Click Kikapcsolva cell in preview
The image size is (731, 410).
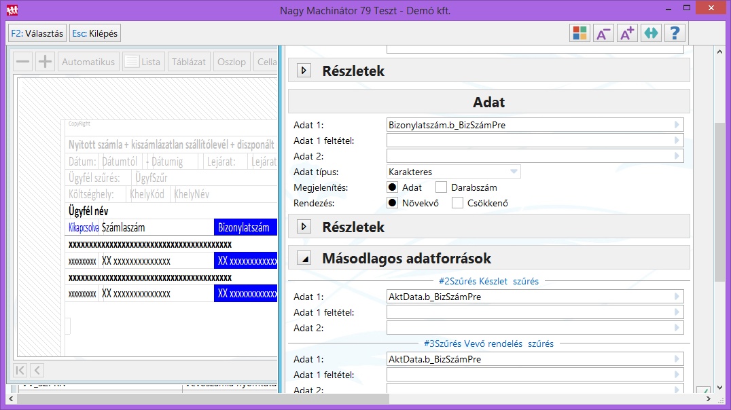point(84,227)
